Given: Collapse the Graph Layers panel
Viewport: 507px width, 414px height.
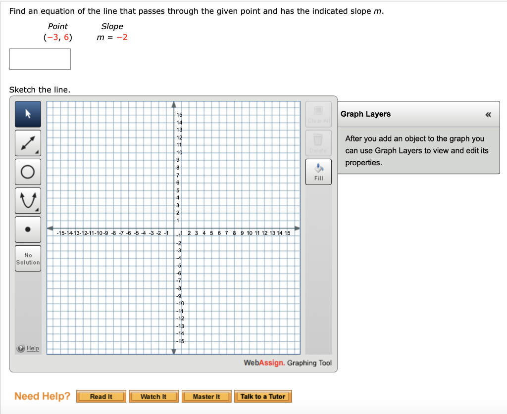Looking at the screenshot, I should coord(488,114).
